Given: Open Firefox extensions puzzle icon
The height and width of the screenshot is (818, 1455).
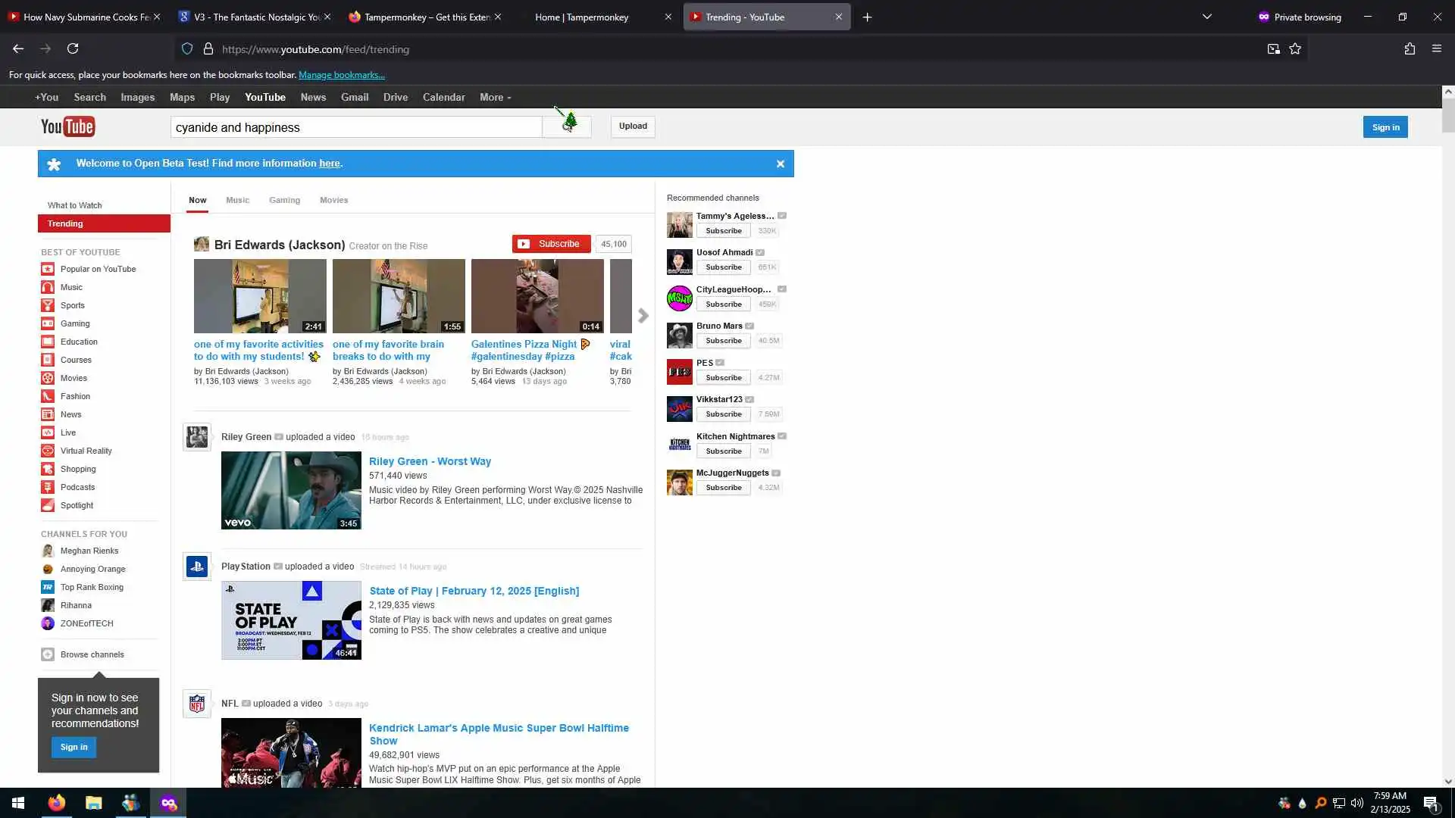Looking at the screenshot, I should tap(1410, 49).
